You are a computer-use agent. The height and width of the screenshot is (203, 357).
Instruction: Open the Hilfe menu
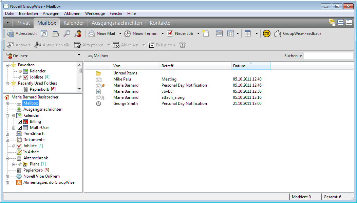point(131,14)
